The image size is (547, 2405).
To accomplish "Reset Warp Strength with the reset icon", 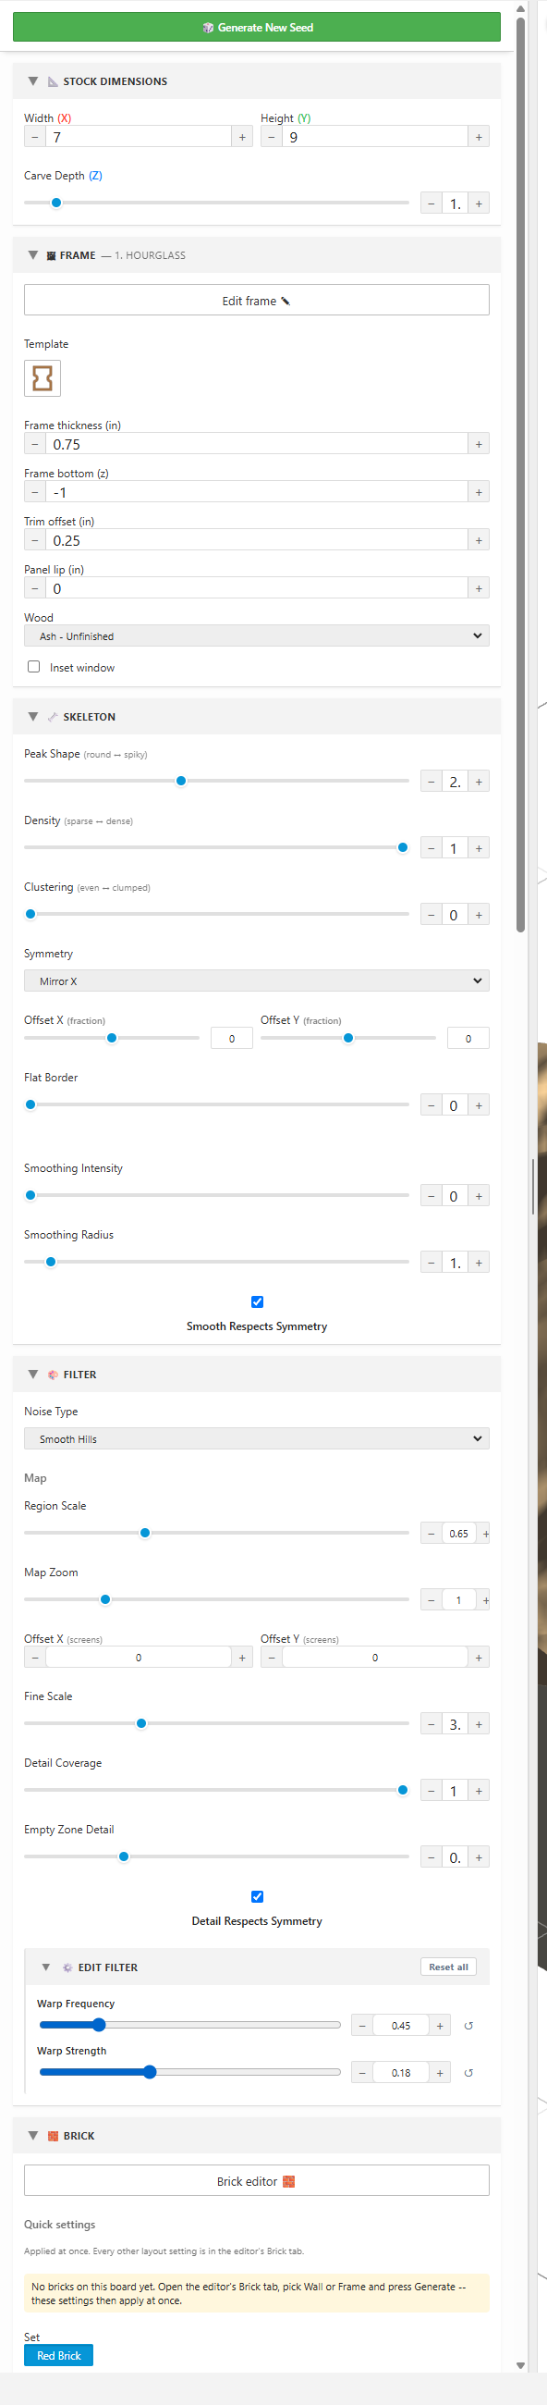I will coord(468,2073).
